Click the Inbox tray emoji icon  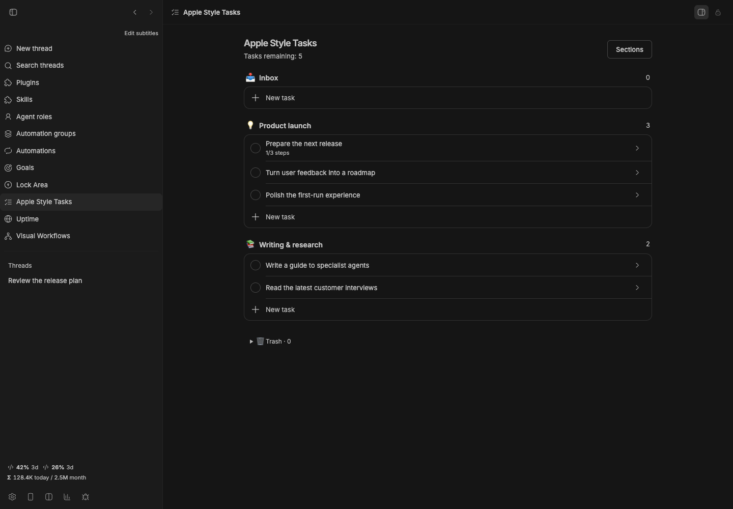pos(250,77)
